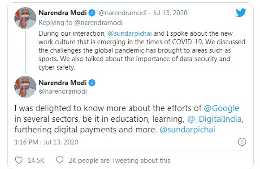The width and height of the screenshot is (260, 169).
Task: Click @narendramodi handle beside the Jul 13 date
Action: click(122, 13)
